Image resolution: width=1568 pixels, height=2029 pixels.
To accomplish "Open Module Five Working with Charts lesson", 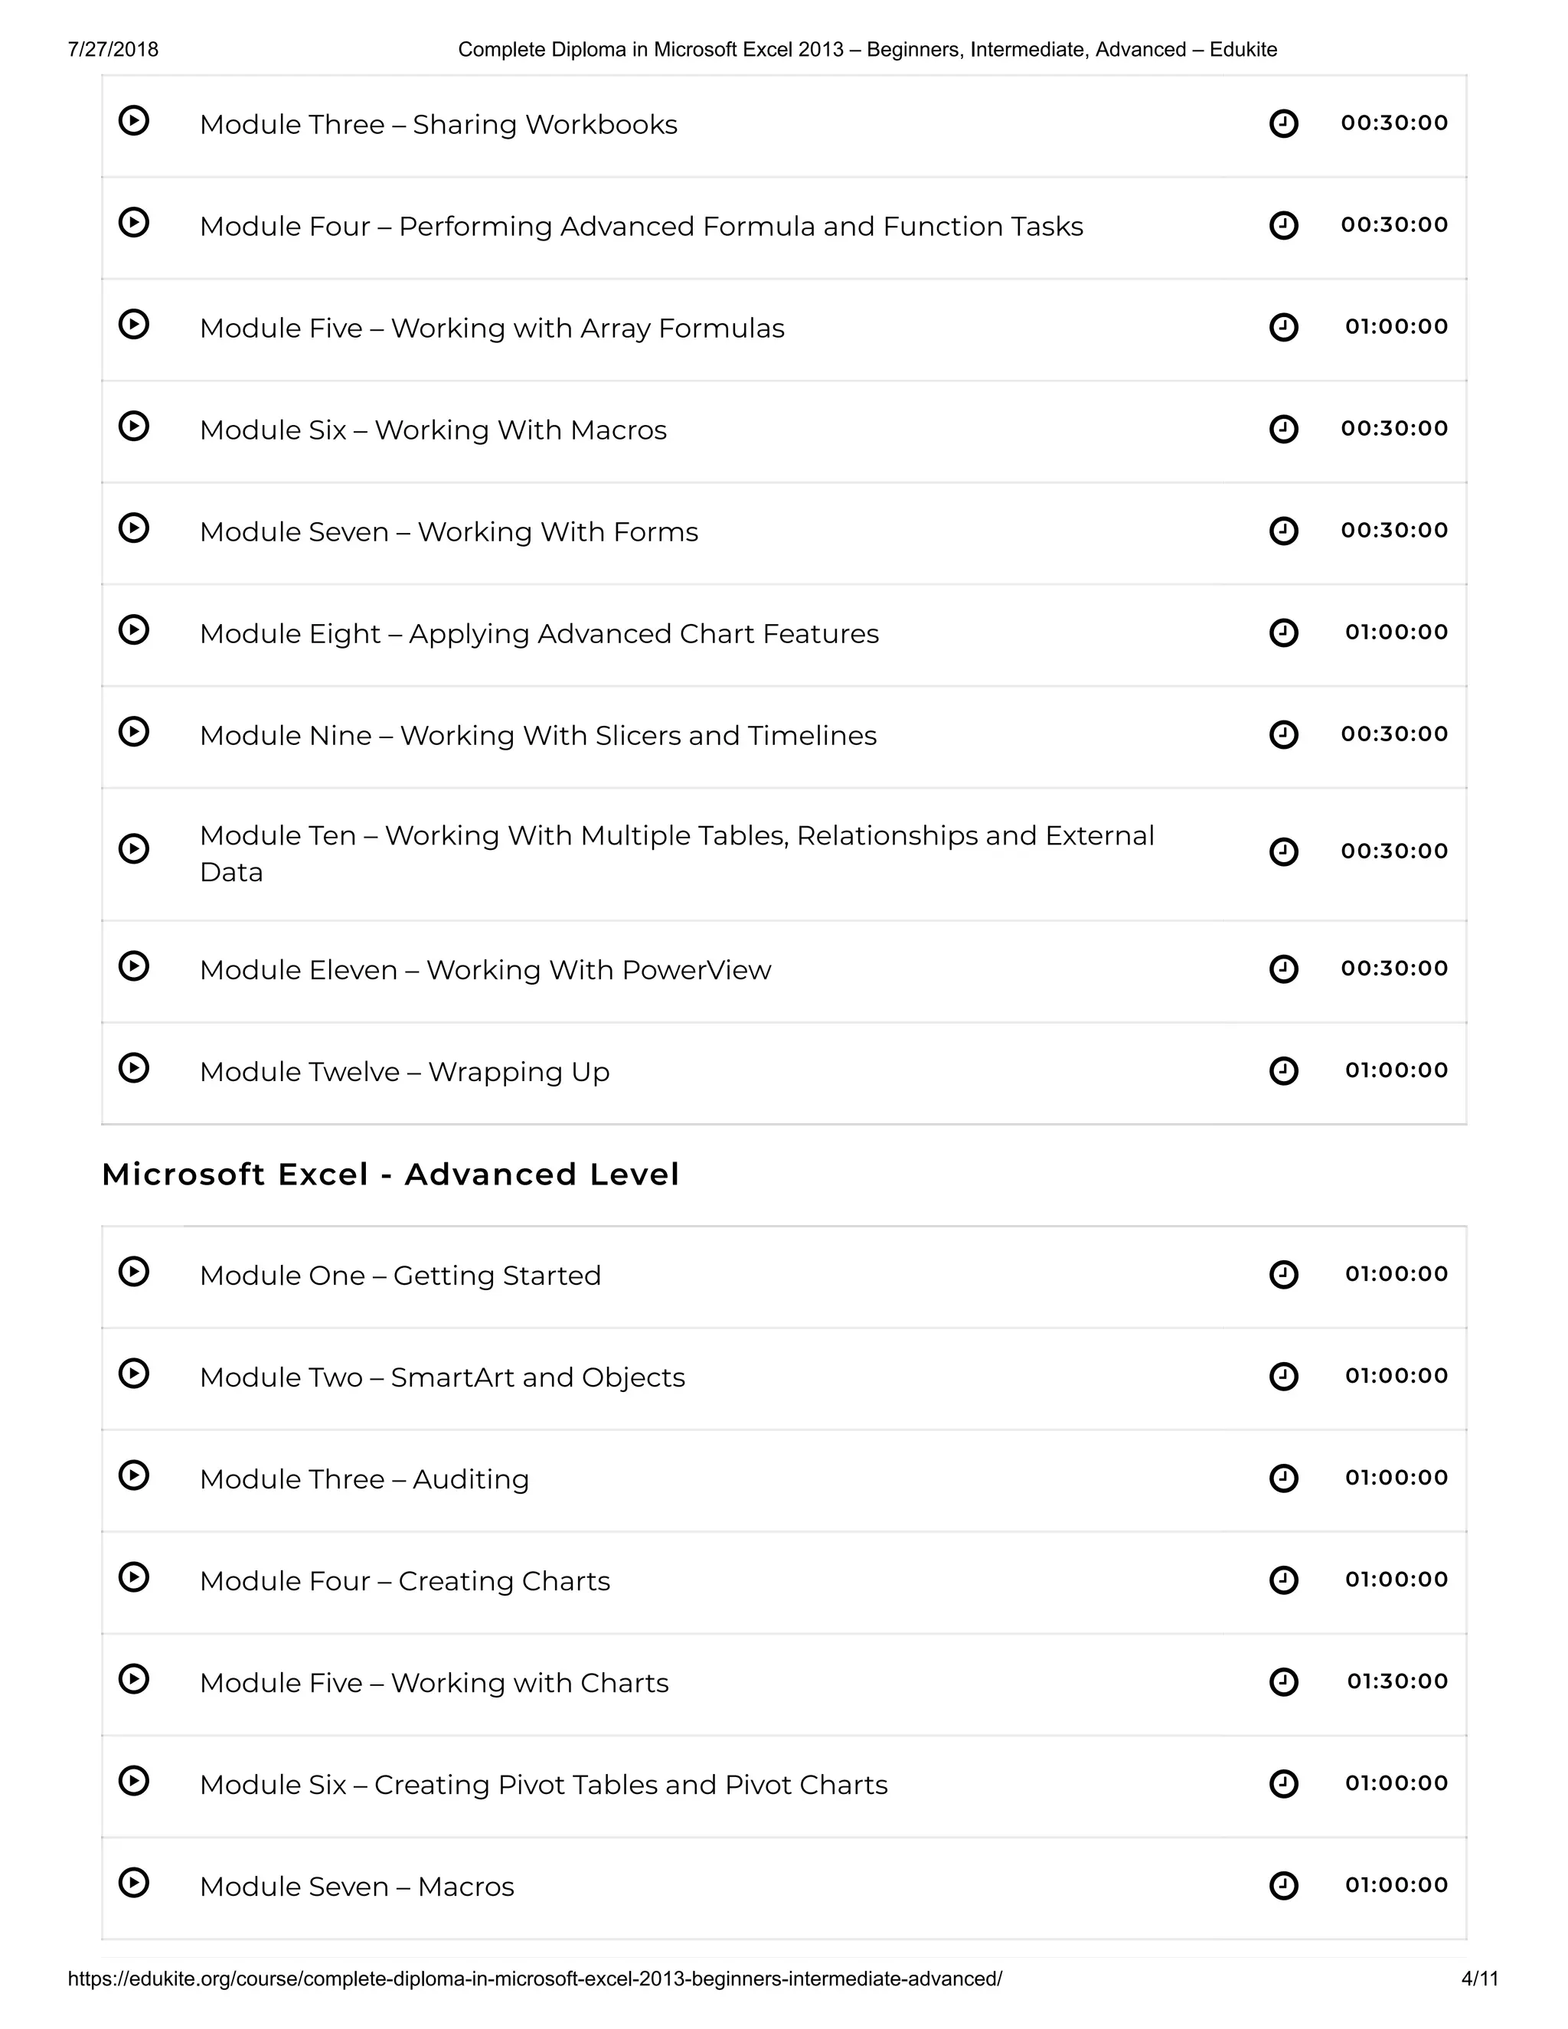I will coord(434,1684).
